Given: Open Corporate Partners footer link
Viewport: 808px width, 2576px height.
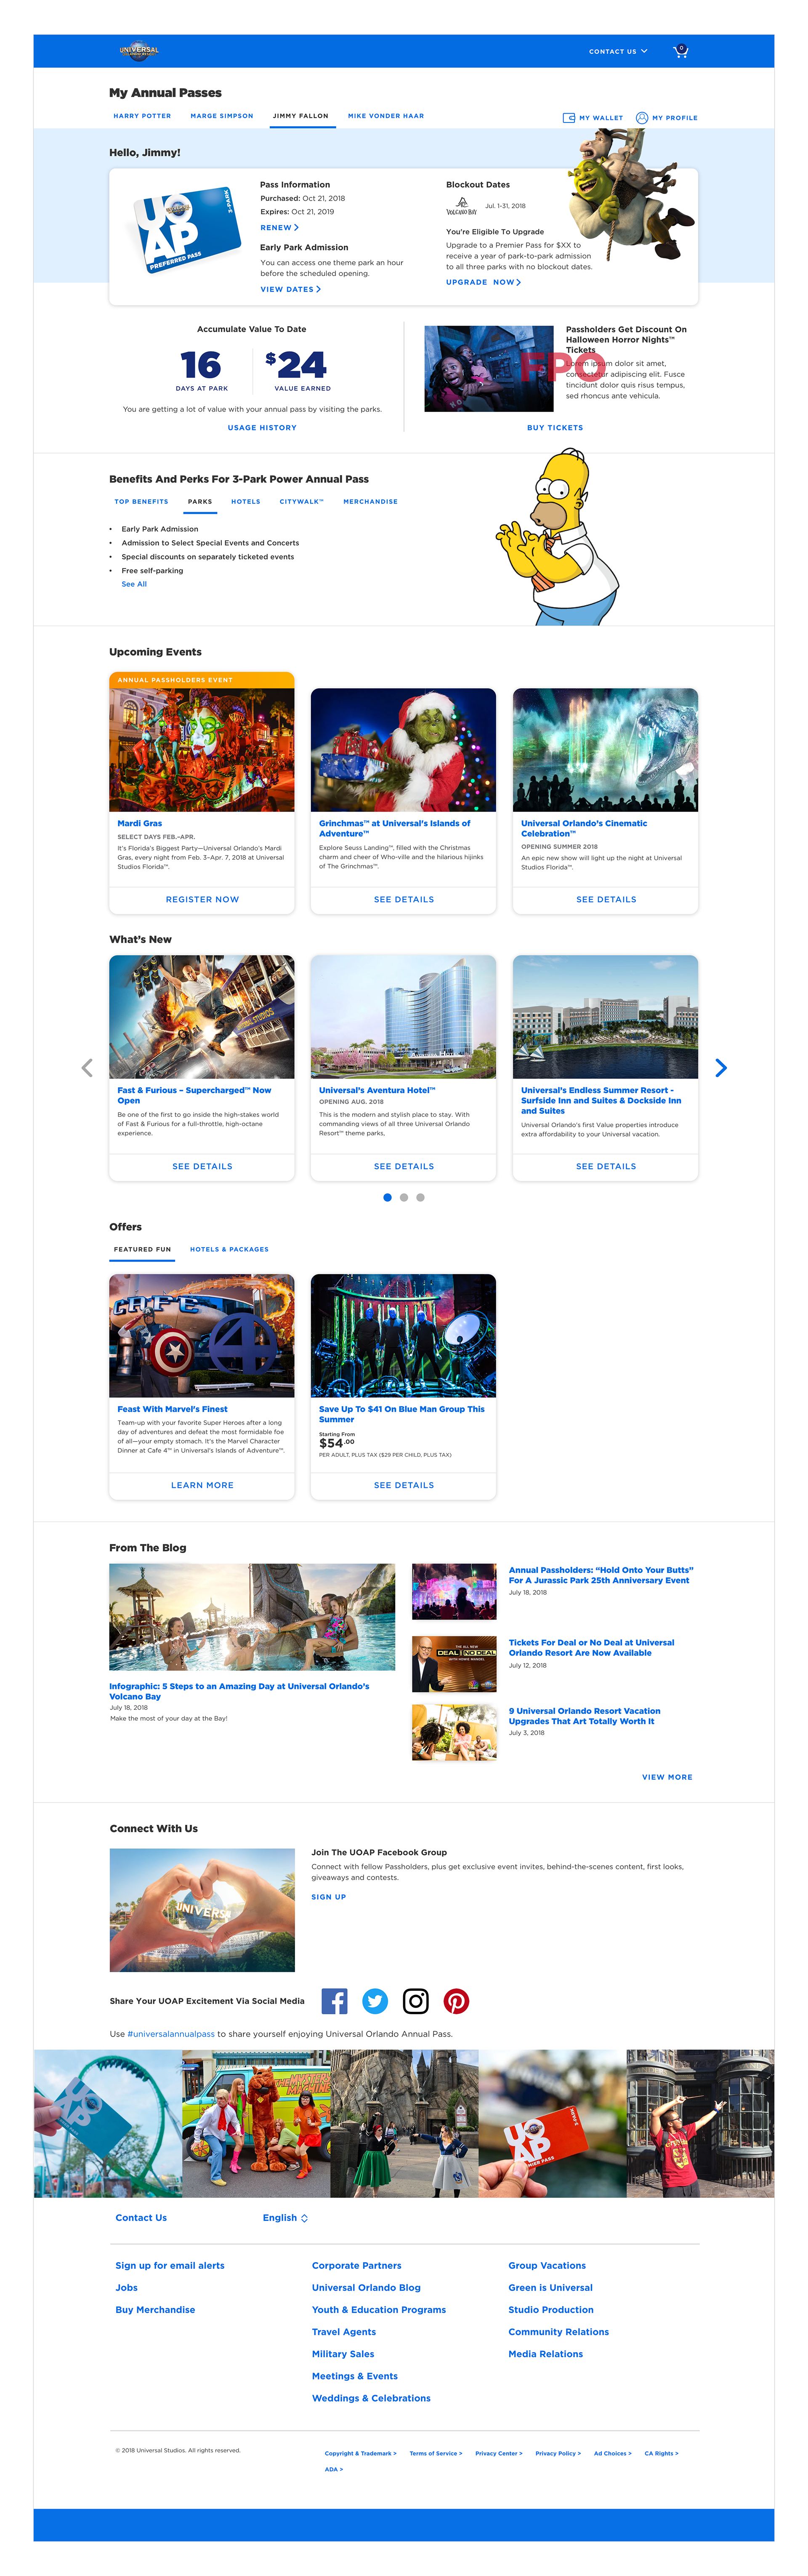Looking at the screenshot, I should pos(356,2266).
